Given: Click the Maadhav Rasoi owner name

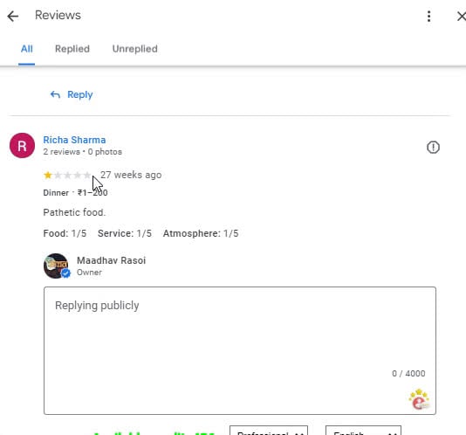Looking at the screenshot, I should coord(111,260).
